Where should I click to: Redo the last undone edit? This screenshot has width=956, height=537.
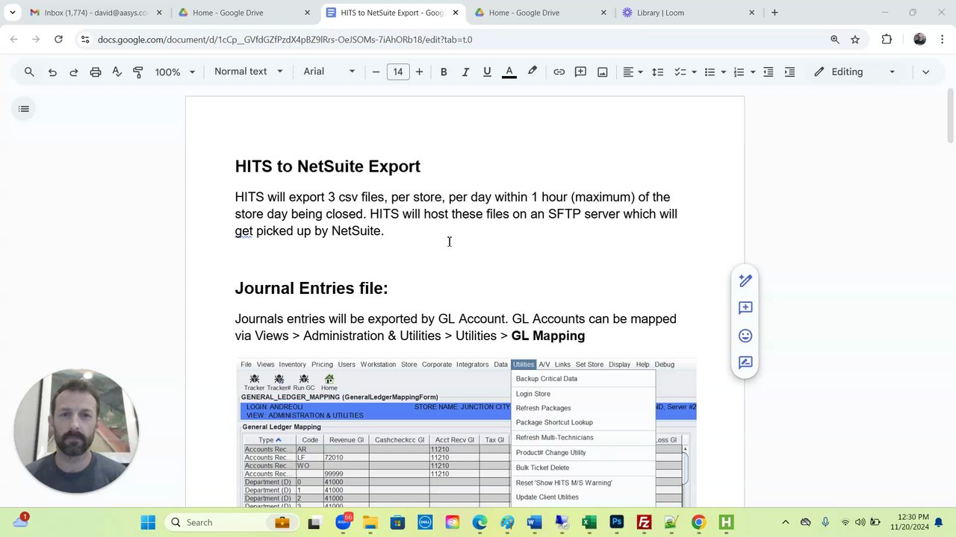pos(74,72)
